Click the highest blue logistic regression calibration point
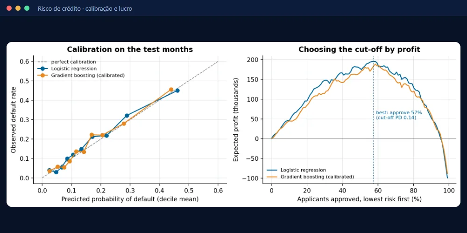The height and width of the screenshot is (233, 467). (x=177, y=90)
